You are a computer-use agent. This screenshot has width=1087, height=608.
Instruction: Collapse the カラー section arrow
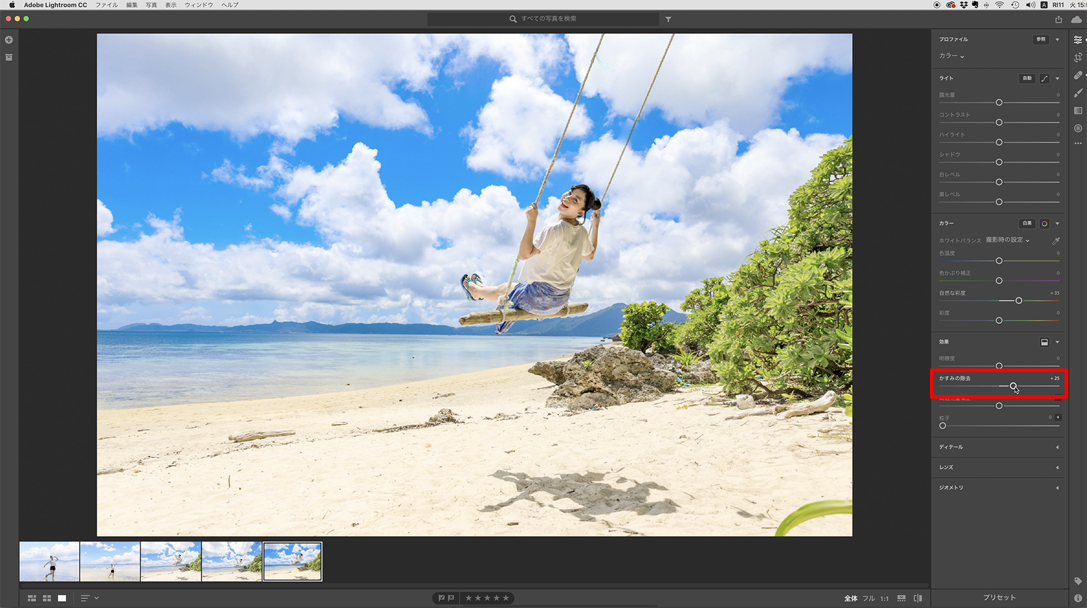pyautogui.click(x=1057, y=224)
